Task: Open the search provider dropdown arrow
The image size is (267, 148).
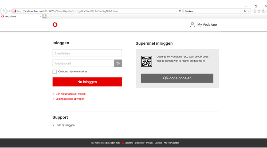Action: [x=248, y=11]
